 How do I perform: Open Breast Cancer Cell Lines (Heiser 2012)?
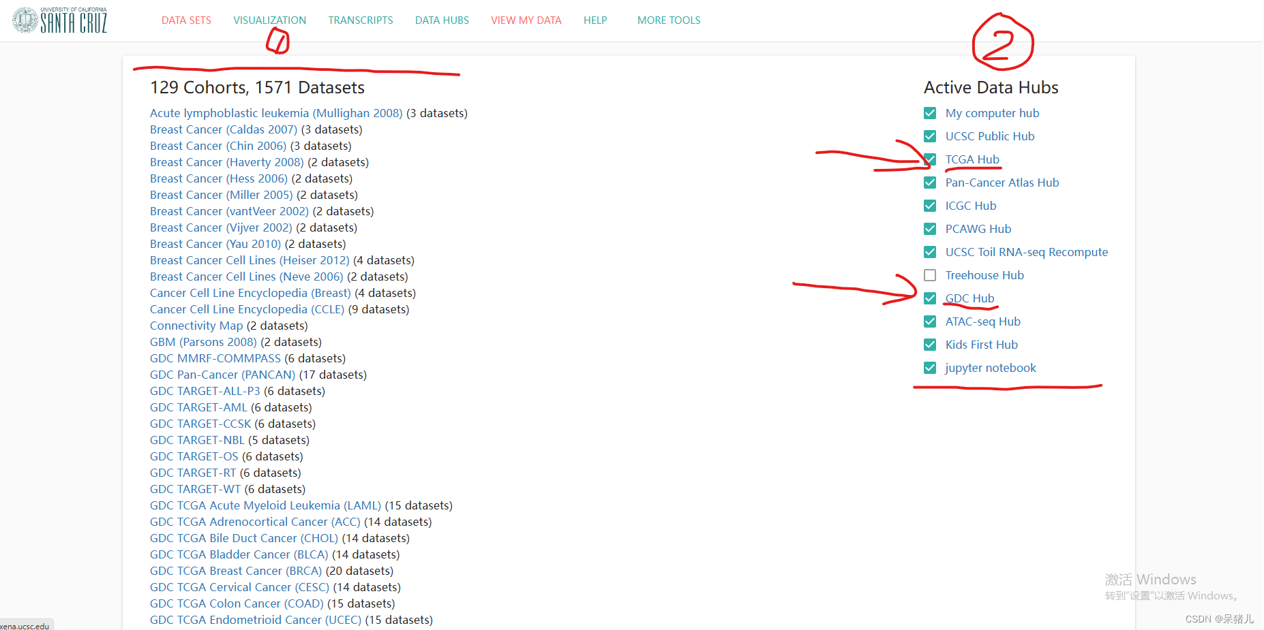[250, 260]
